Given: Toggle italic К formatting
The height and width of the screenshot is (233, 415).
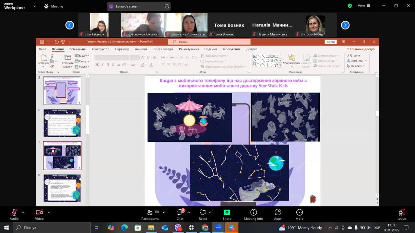Looking at the screenshot, I should pos(102,65).
